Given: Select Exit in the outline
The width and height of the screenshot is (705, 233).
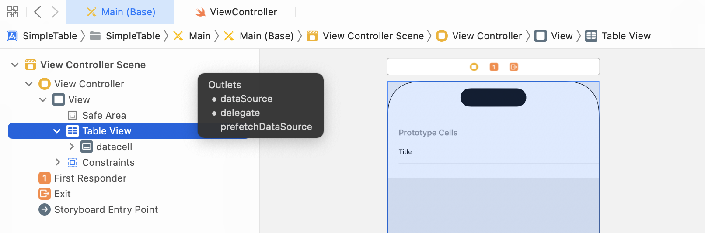Looking at the screenshot, I should click(63, 194).
